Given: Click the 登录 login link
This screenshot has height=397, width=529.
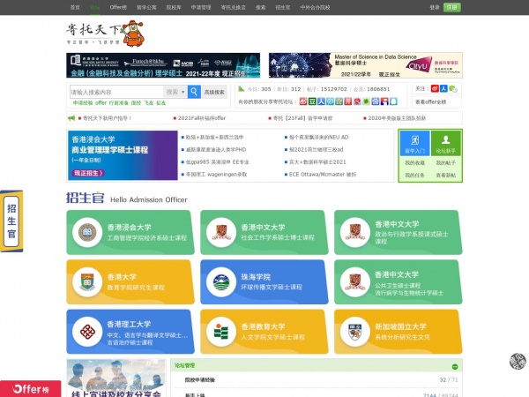Looking at the screenshot, I should [x=435, y=7].
